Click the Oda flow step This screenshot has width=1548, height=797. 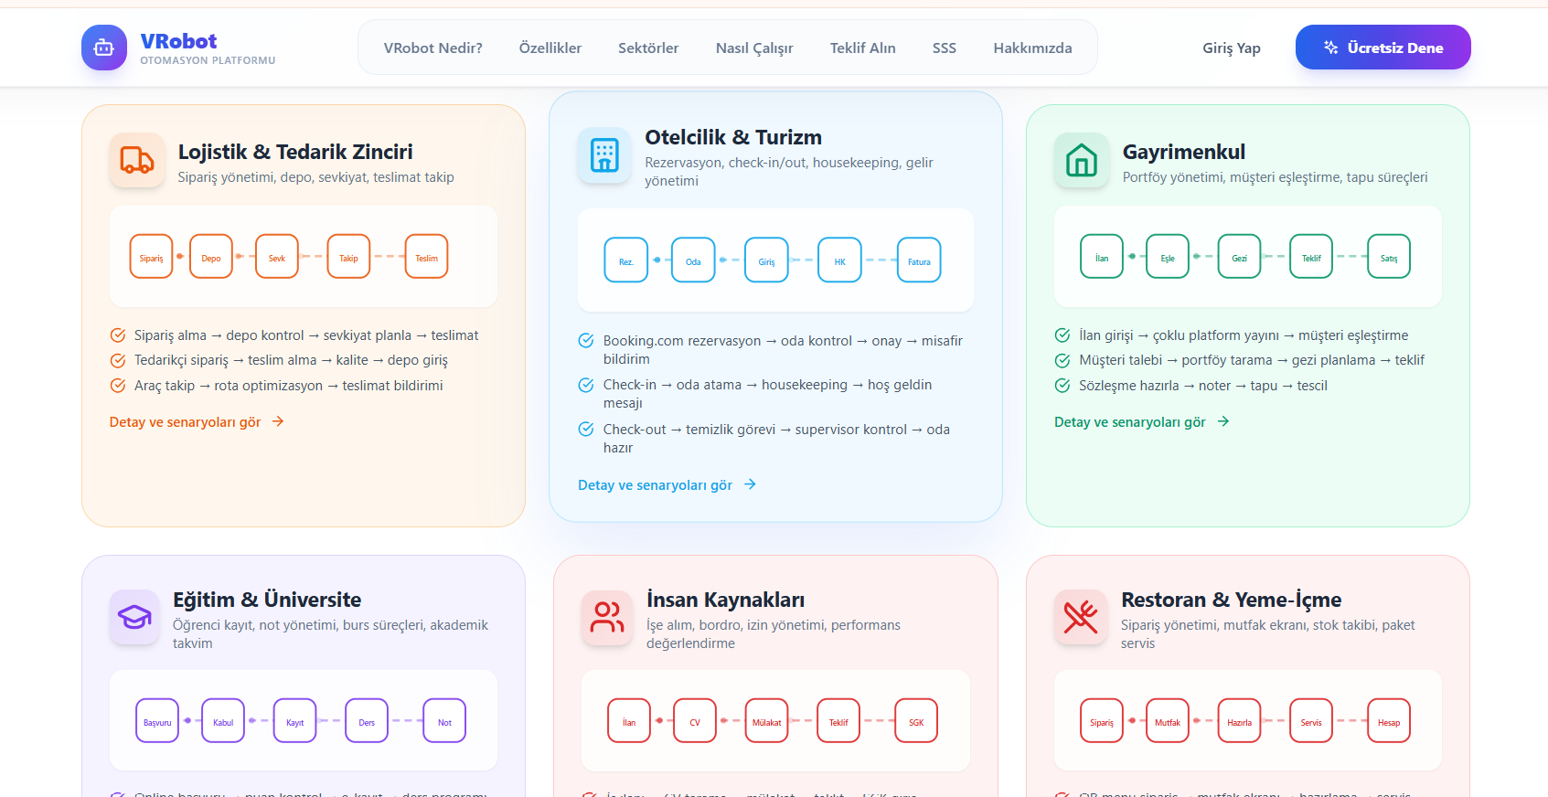click(x=693, y=260)
